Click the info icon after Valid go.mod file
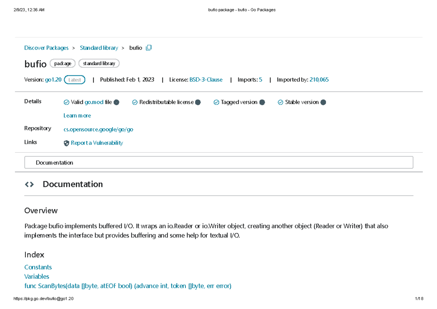The image size is (437, 309). pyautogui.click(x=117, y=102)
